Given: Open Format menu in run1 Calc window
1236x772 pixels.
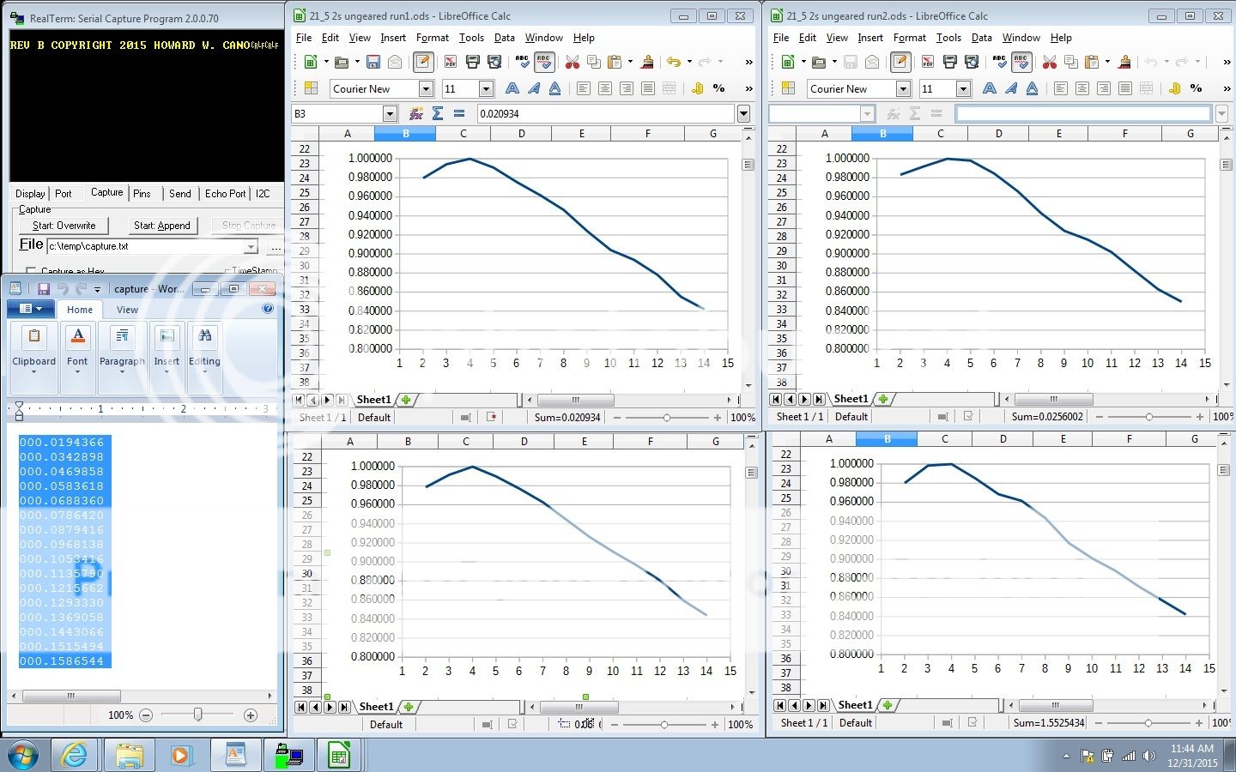Looking at the screenshot, I should point(432,38).
